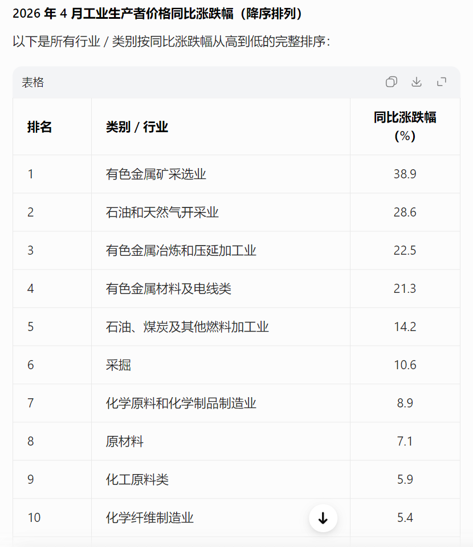Click rank number 7 in the 排名 column
Screen dimensions: 473x547
[31, 403]
